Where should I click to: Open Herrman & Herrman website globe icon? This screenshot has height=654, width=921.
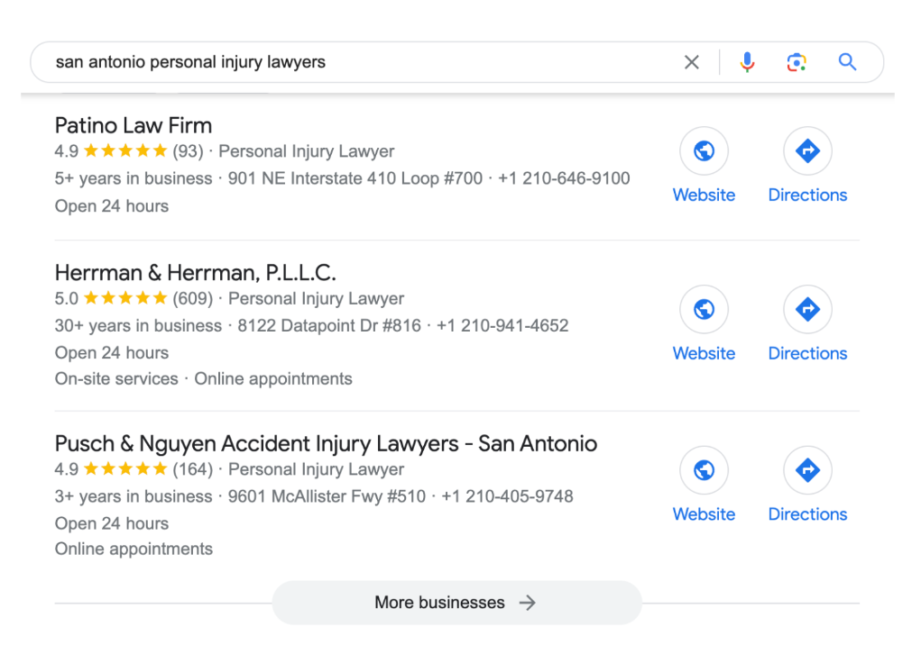point(704,309)
